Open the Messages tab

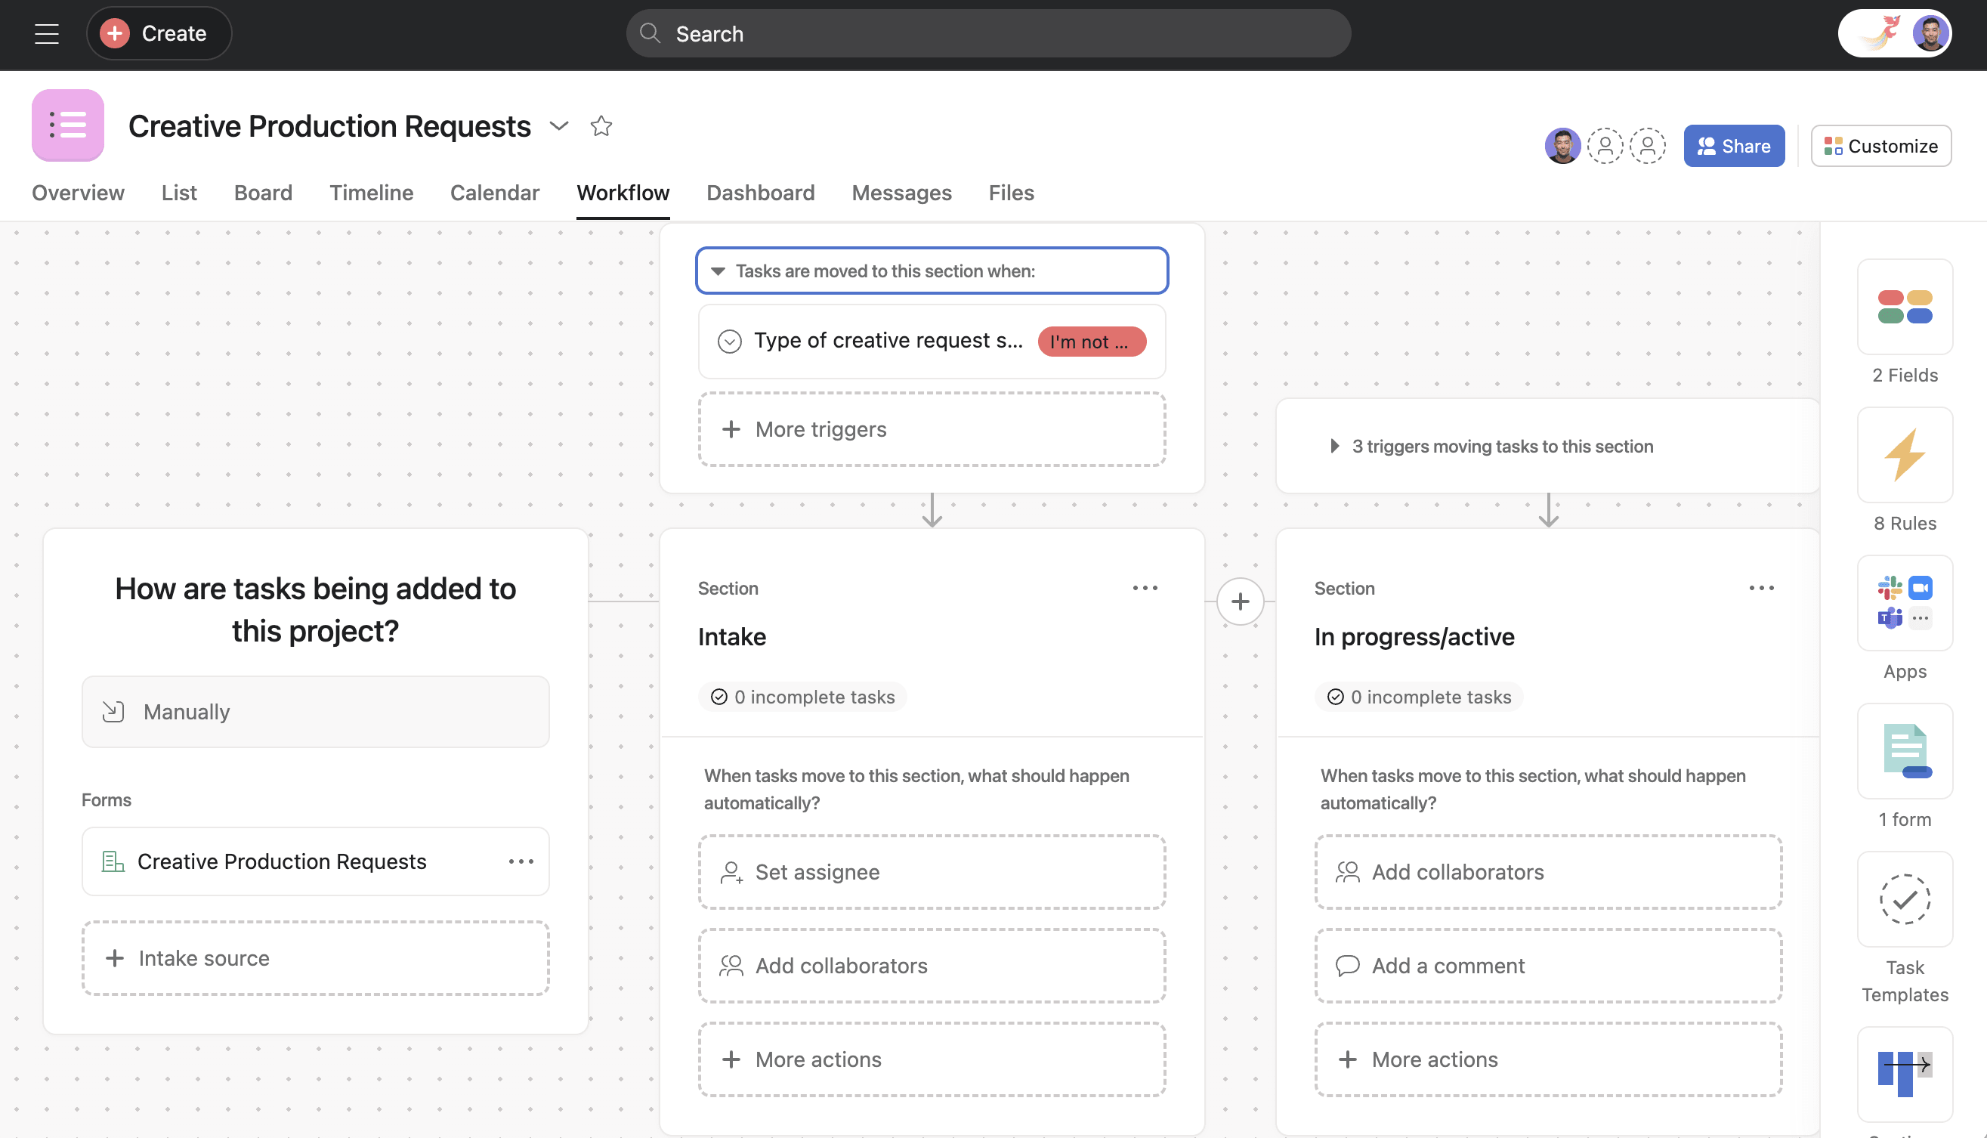point(901,193)
